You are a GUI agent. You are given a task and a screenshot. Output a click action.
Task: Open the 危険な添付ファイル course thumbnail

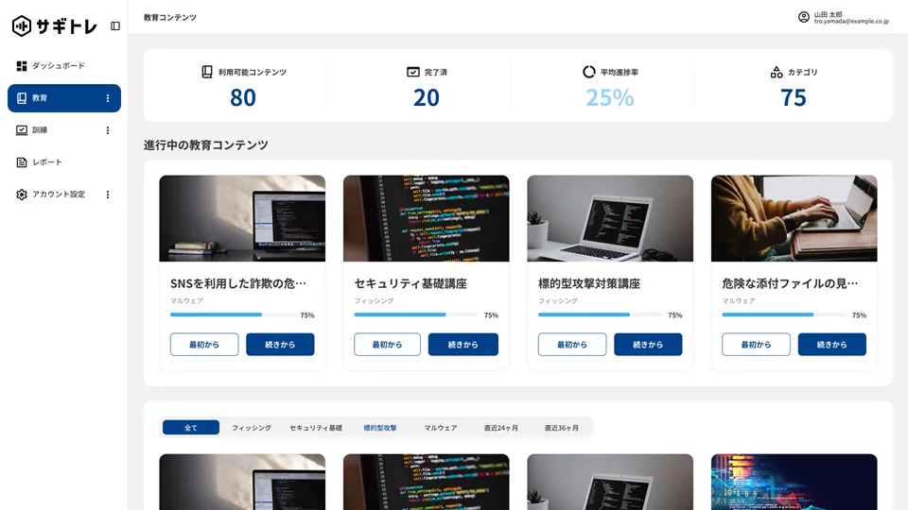point(794,218)
